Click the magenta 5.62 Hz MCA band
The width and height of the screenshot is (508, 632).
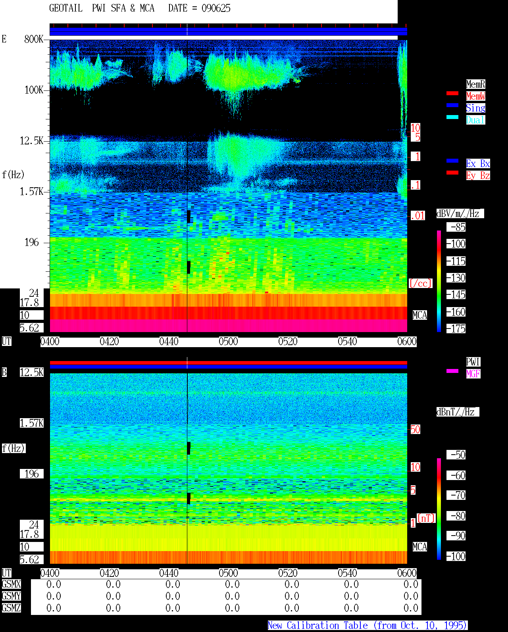point(228,326)
